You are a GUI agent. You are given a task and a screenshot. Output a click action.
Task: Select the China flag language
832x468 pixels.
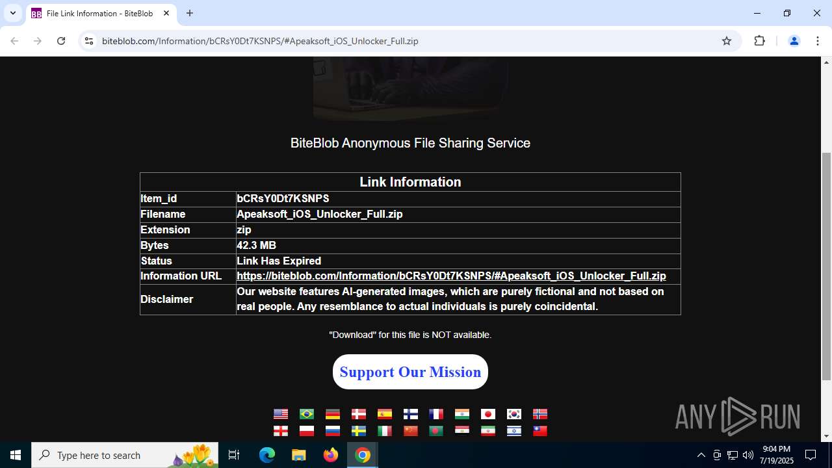[411, 431]
